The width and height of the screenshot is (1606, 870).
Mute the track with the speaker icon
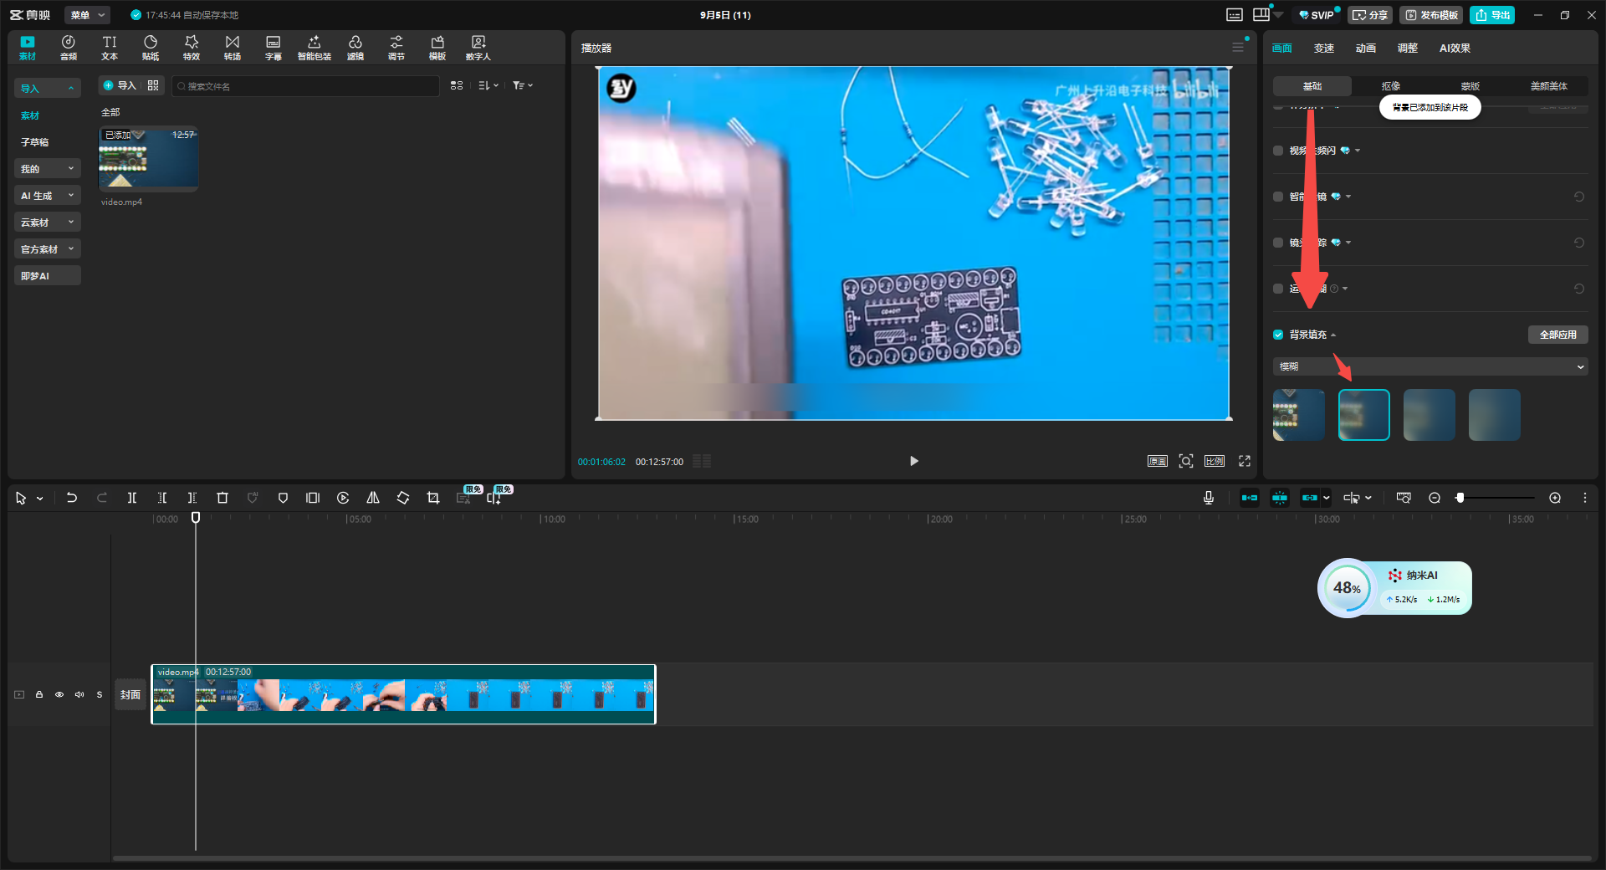coord(79,694)
